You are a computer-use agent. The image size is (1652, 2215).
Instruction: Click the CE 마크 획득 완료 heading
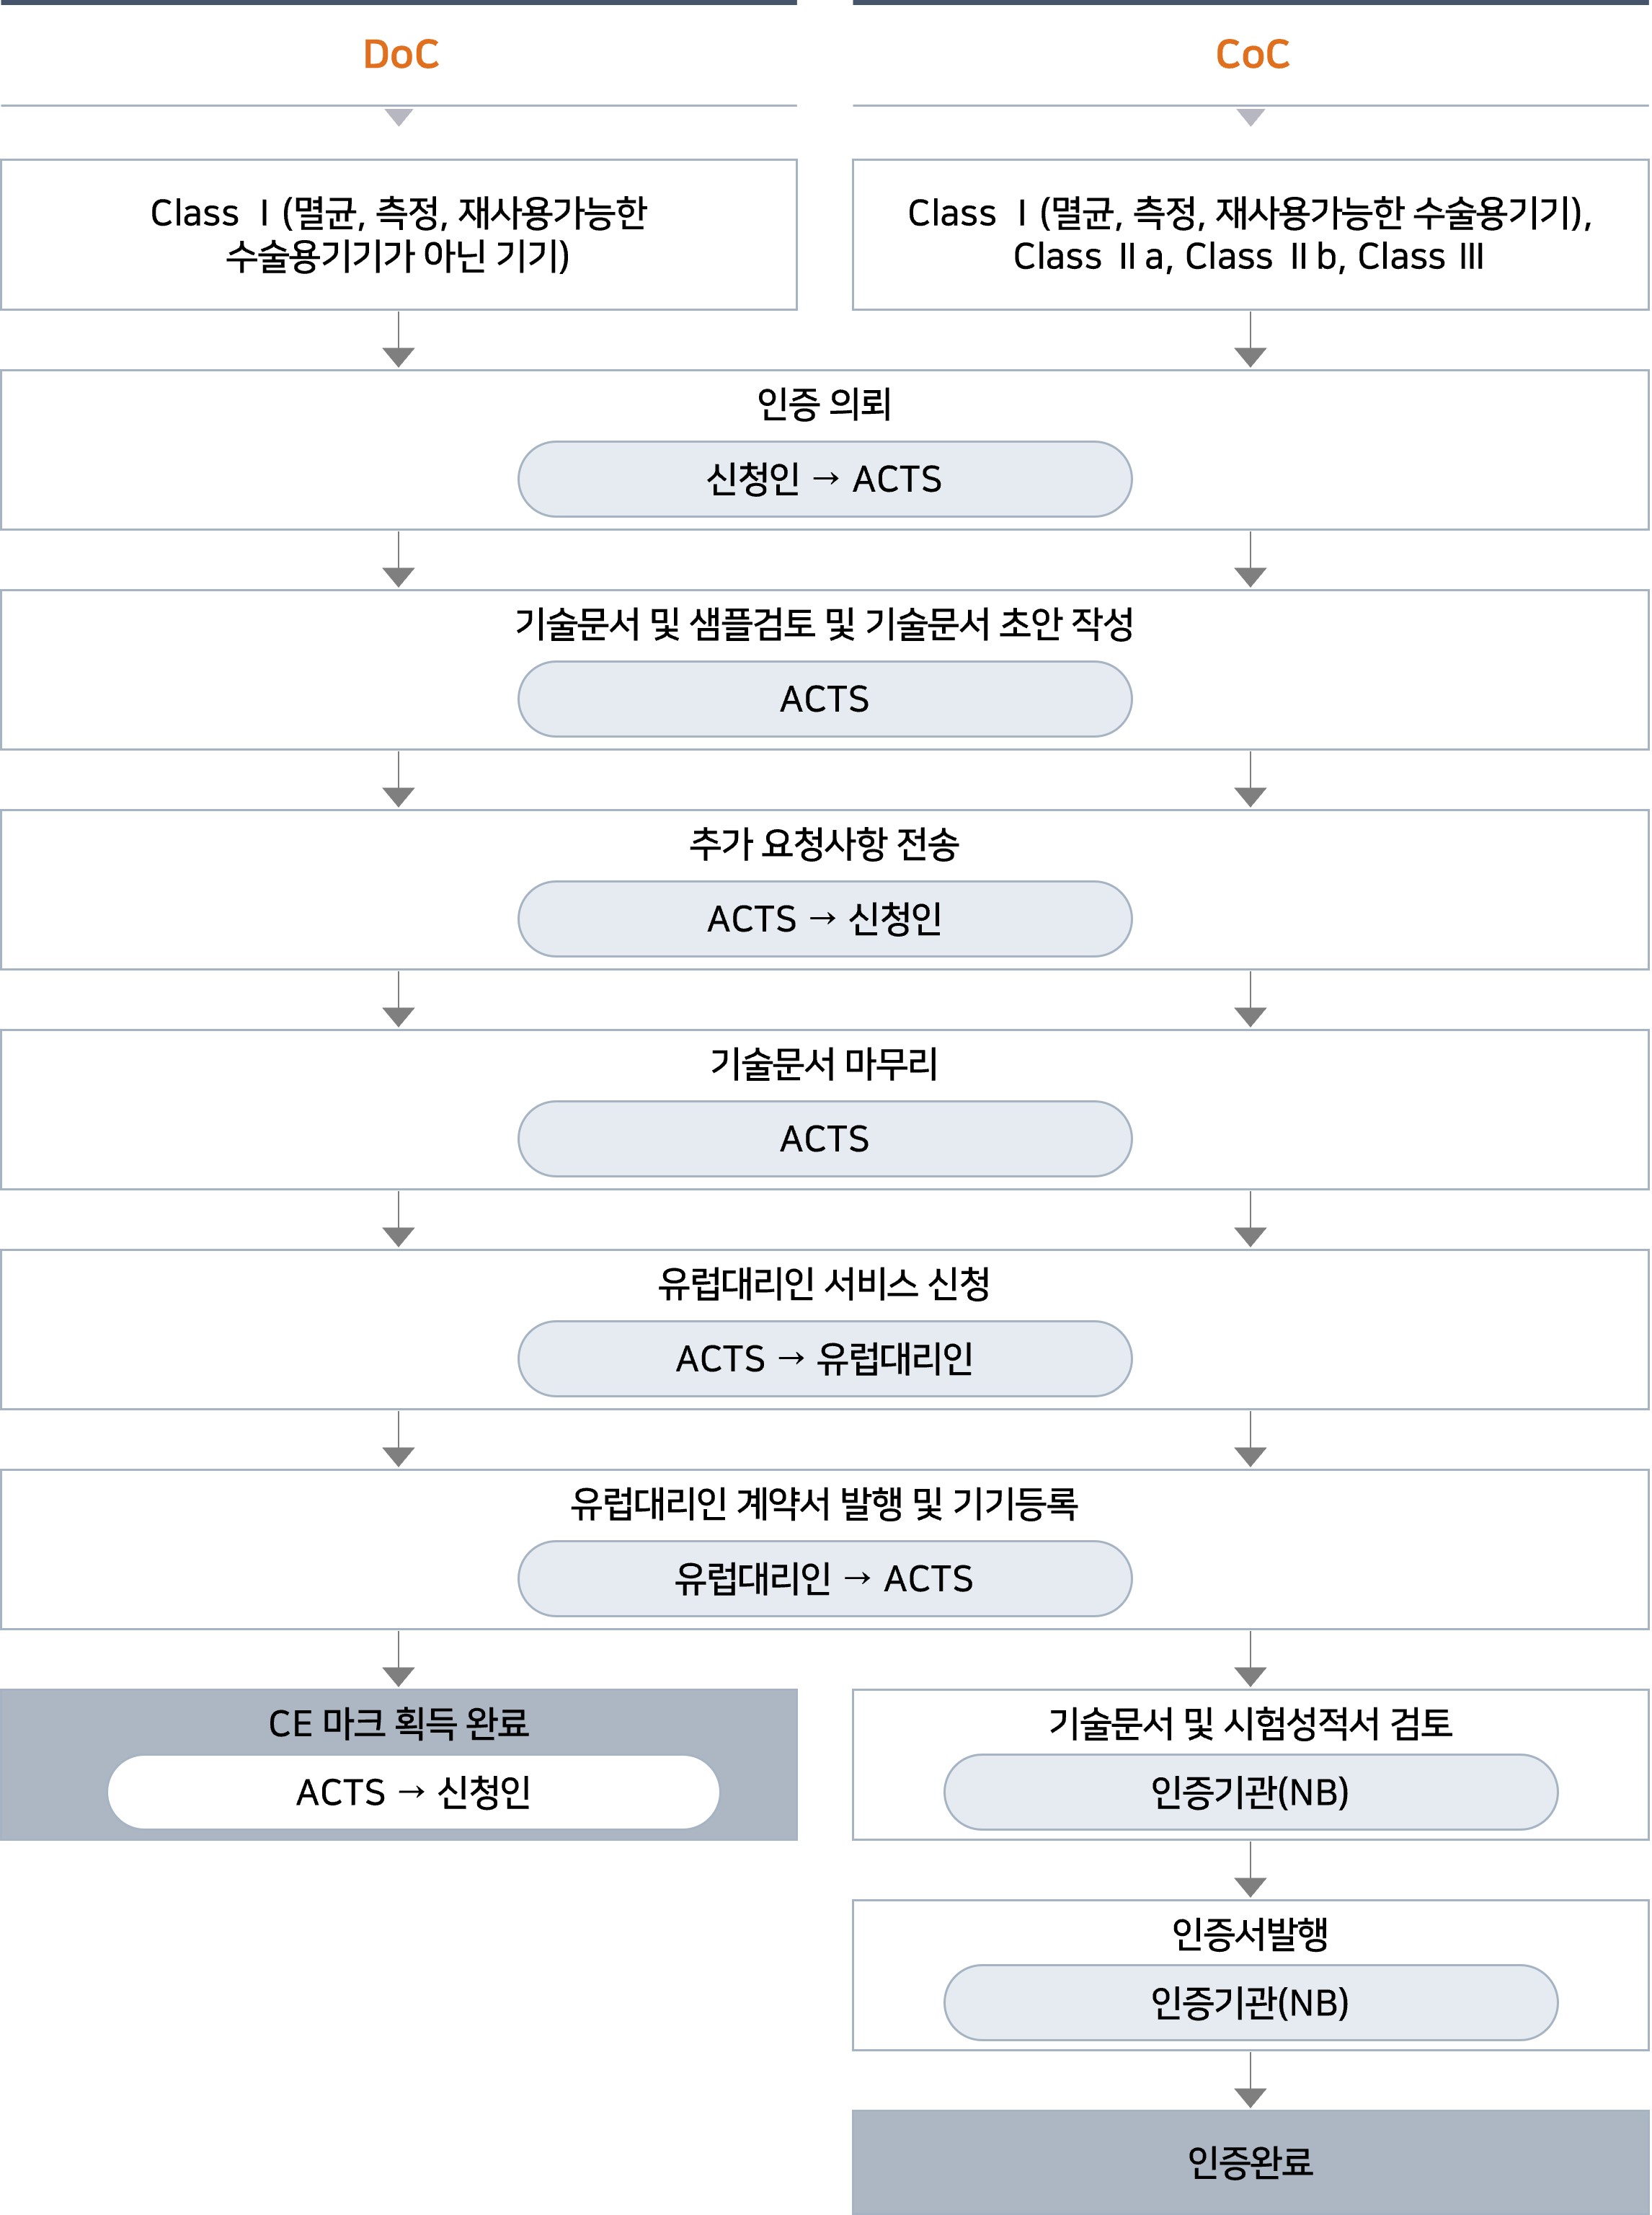[x=399, y=1723]
